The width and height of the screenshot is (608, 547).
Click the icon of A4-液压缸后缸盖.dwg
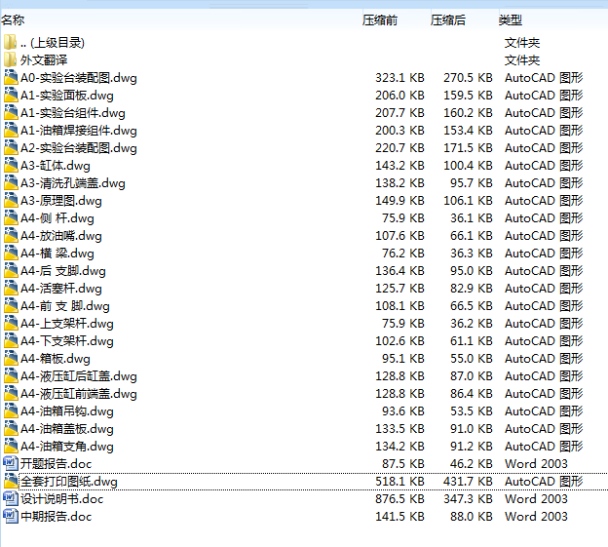click(x=11, y=376)
